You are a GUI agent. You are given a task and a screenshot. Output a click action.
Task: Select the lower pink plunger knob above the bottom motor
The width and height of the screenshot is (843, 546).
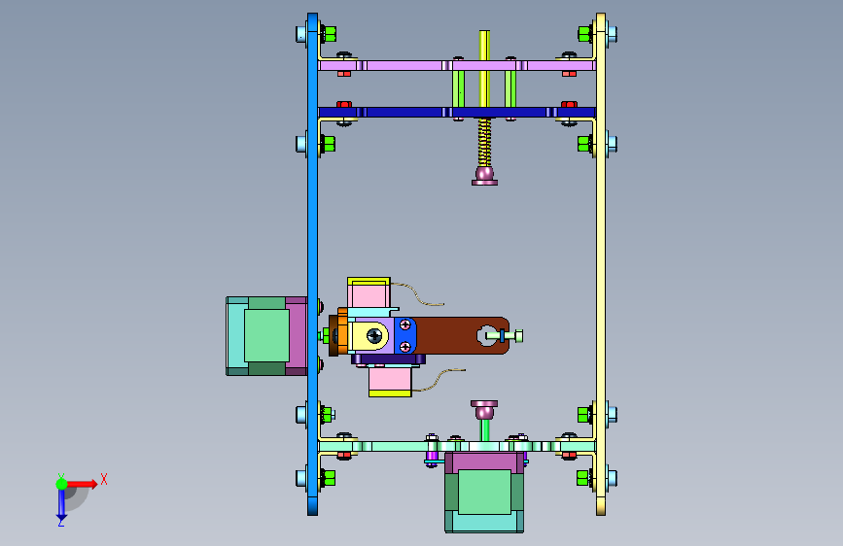coord(484,410)
